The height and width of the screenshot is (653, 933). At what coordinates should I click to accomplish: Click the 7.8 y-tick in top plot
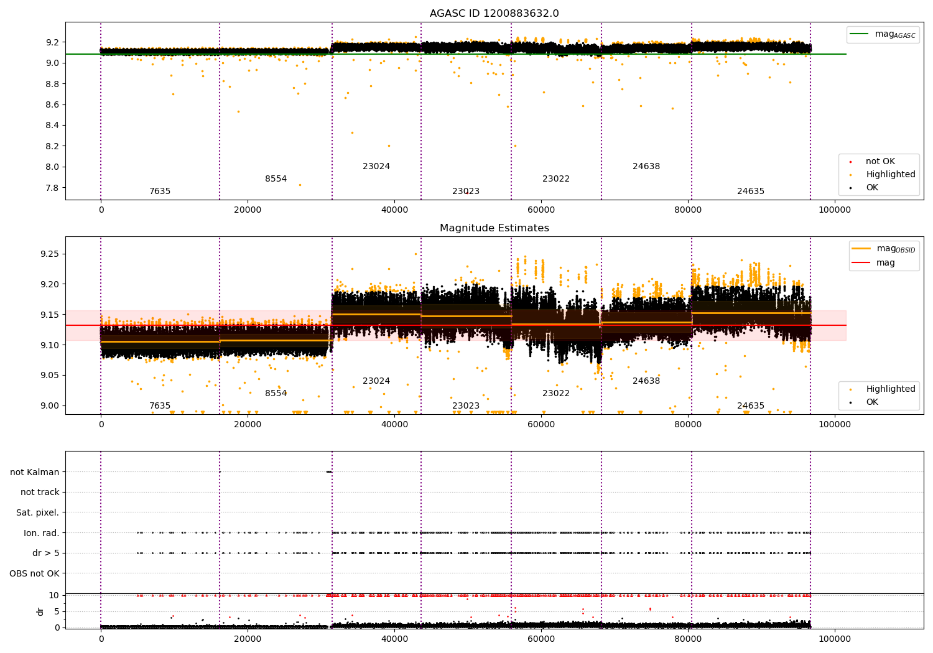pyautogui.click(x=52, y=188)
